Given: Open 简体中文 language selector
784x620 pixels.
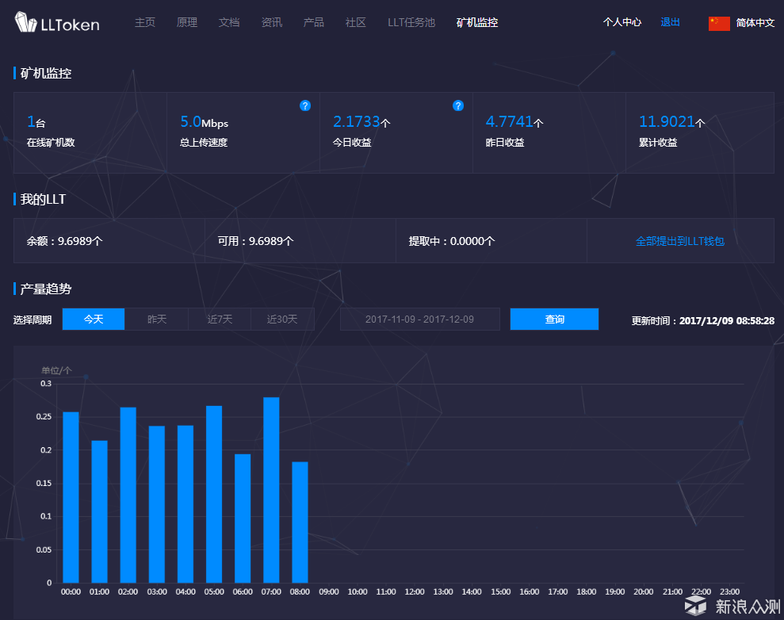Looking at the screenshot, I should [x=755, y=23].
